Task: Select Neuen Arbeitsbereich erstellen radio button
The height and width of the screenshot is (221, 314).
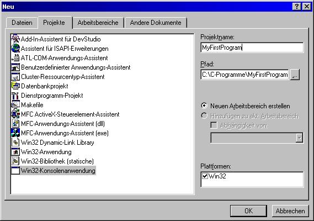Action: tap(204, 106)
